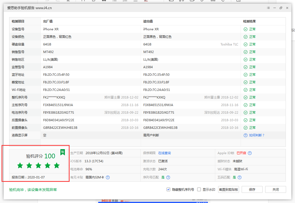
Task: Open the 在线查询 link for 保修期限
Action: click(x=165, y=153)
